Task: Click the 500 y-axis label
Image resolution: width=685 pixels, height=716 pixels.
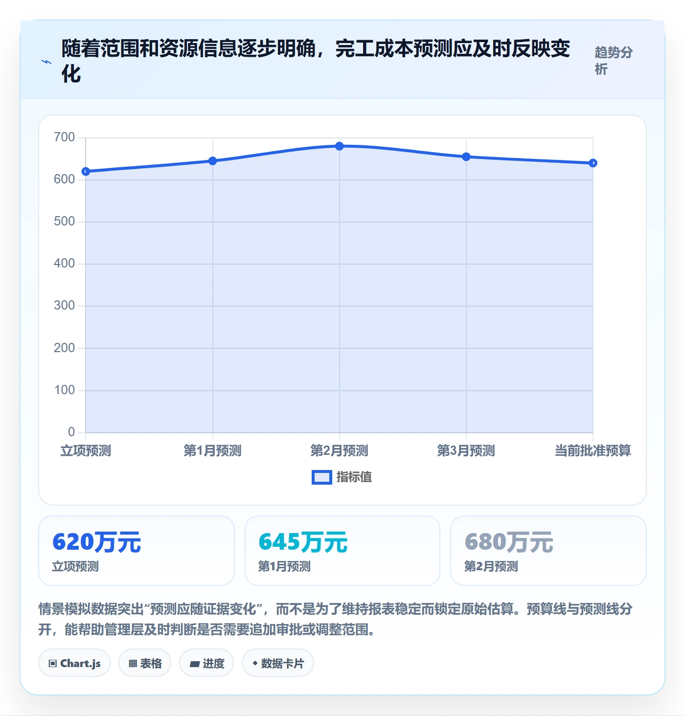Action: (x=65, y=222)
